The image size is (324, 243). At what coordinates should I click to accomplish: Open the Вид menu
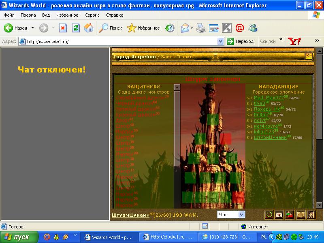[46, 15]
